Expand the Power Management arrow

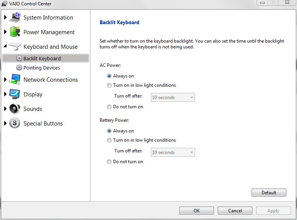click(x=5, y=32)
